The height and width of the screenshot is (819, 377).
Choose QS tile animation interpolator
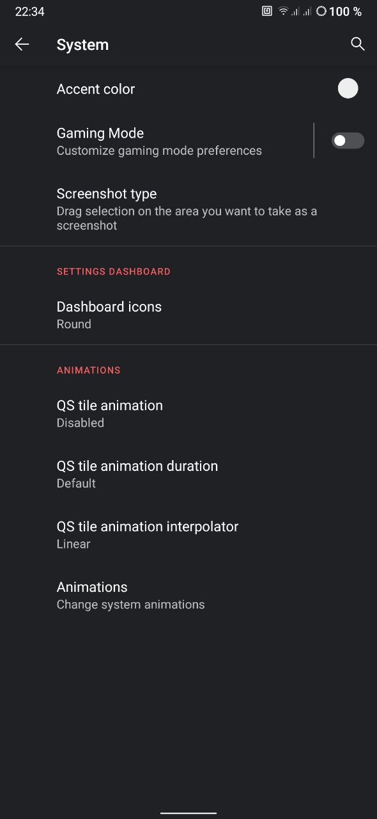[x=188, y=534]
